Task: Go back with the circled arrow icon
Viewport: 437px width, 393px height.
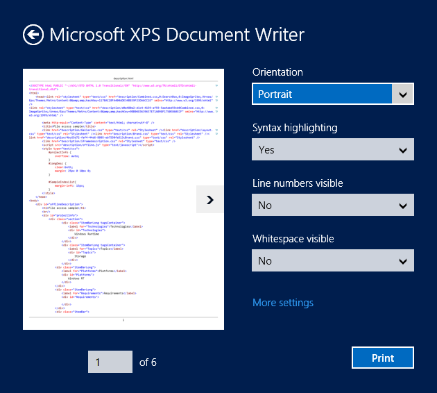Action: coord(33,35)
